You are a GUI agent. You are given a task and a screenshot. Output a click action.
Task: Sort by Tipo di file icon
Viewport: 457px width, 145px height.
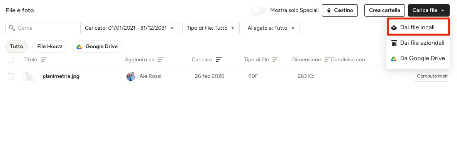pyautogui.click(x=276, y=60)
